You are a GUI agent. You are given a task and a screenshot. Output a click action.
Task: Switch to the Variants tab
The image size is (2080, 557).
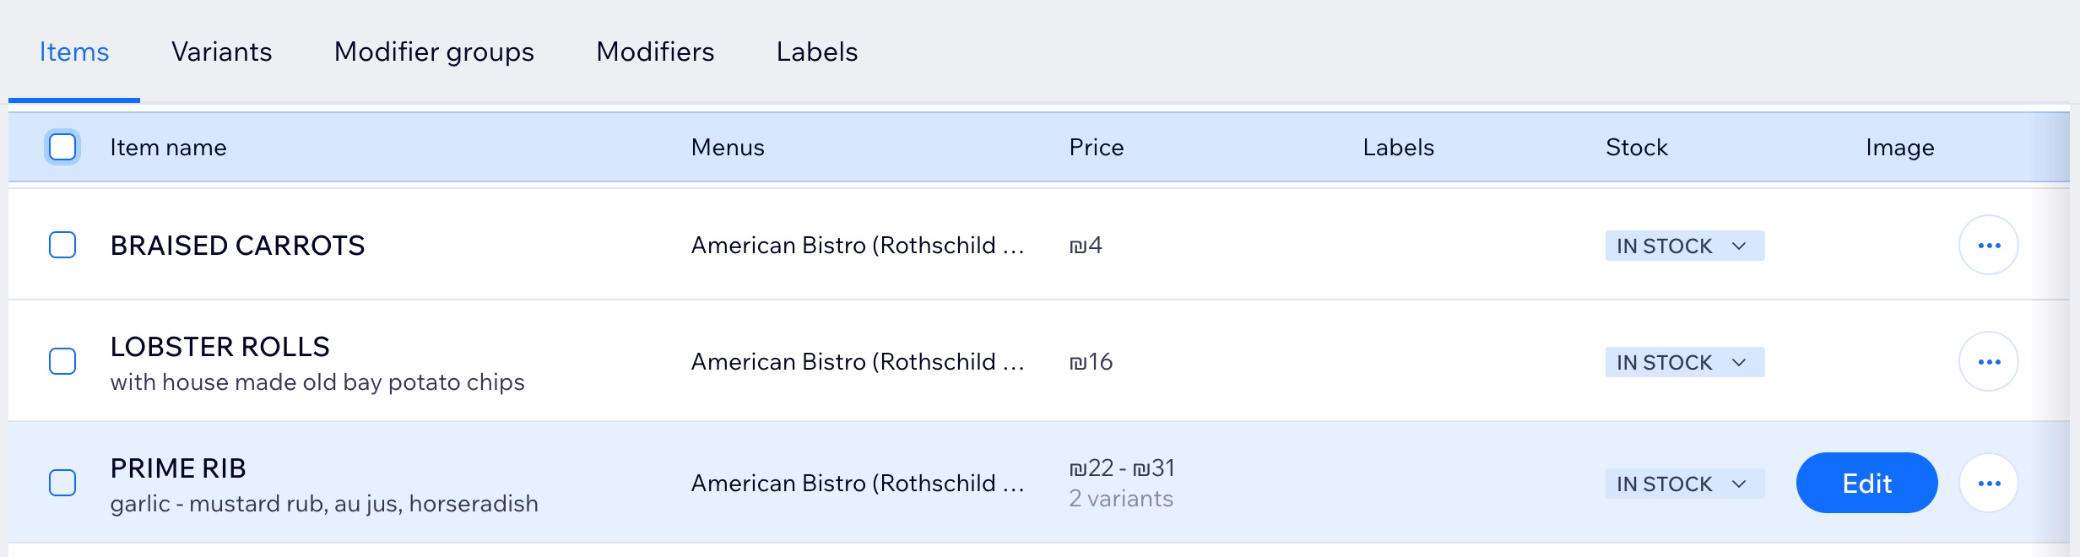click(221, 52)
